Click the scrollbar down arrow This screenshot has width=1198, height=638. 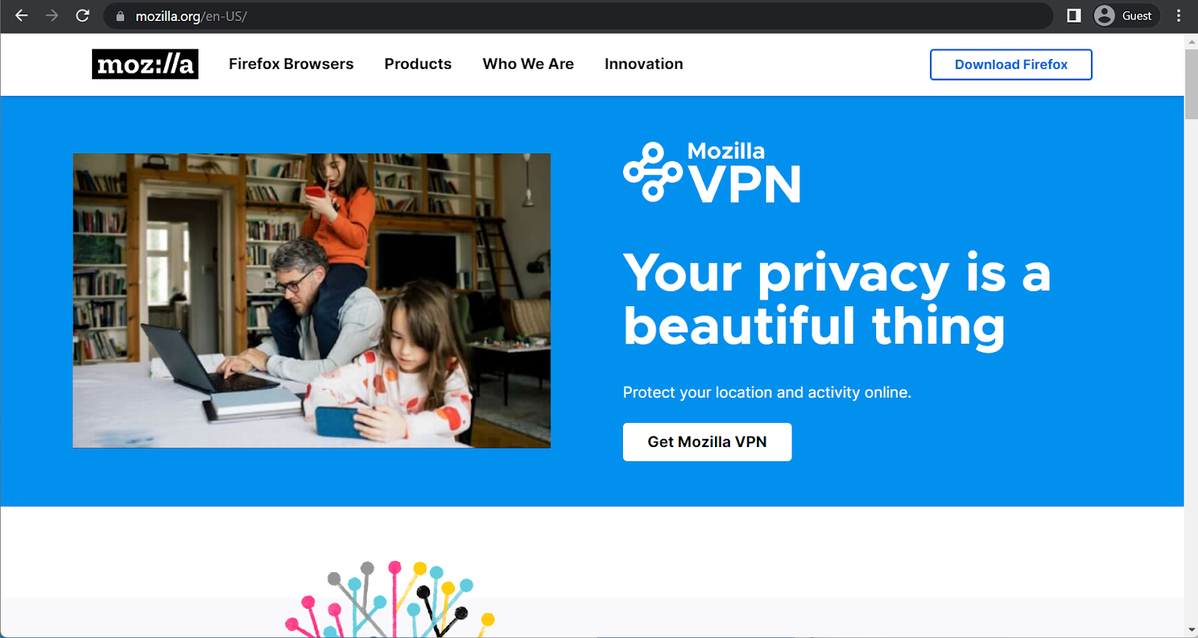1191,631
